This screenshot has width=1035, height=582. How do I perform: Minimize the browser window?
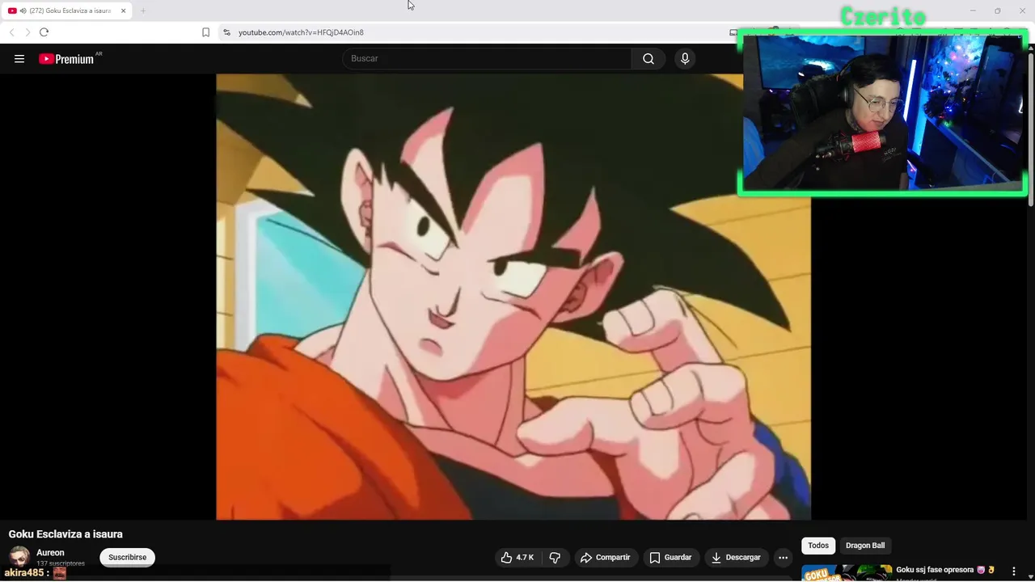point(973,11)
